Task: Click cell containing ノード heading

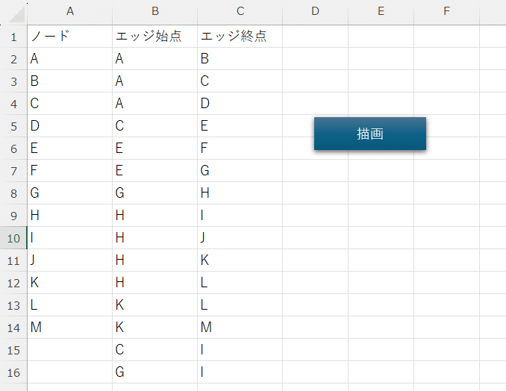Action: pos(69,37)
